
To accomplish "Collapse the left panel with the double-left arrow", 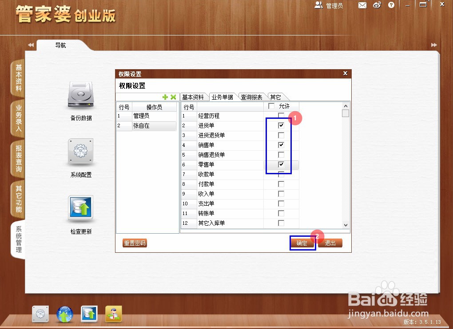I will [30, 45].
